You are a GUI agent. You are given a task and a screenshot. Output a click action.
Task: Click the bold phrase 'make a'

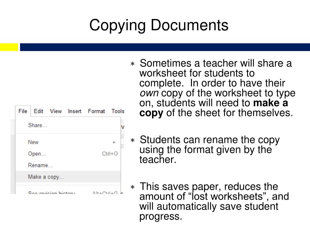(x=270, y=103)
